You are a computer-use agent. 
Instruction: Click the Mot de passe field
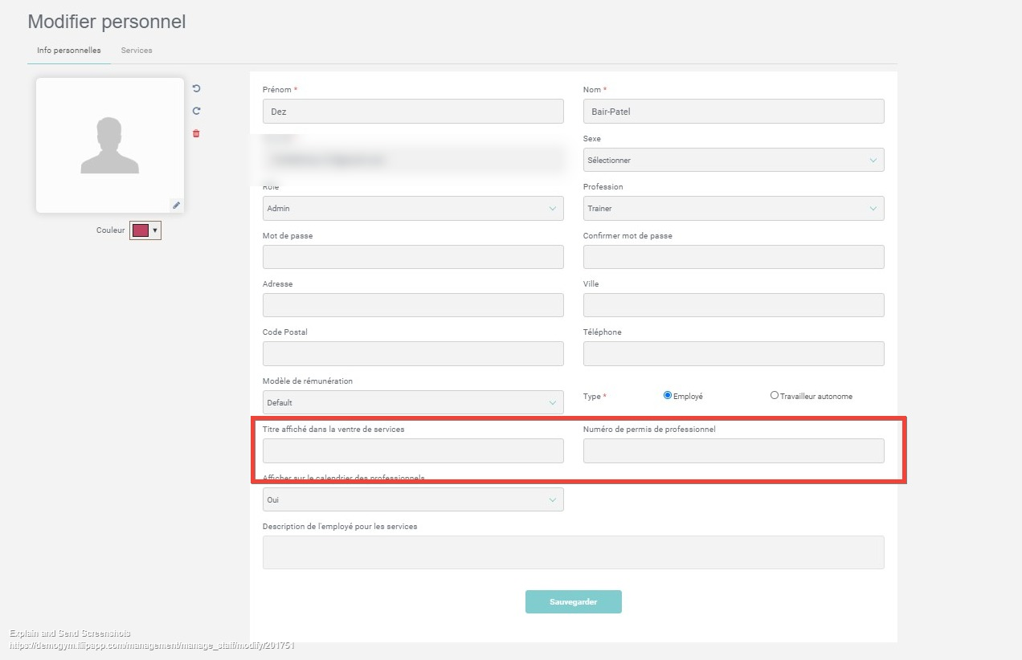(x=412, y=257)
